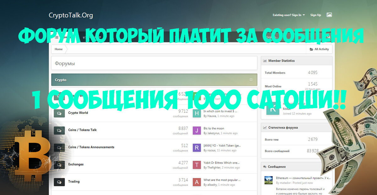Click Total Members value 4 095
Screen dimensions: 377x195
pos(313,72)
